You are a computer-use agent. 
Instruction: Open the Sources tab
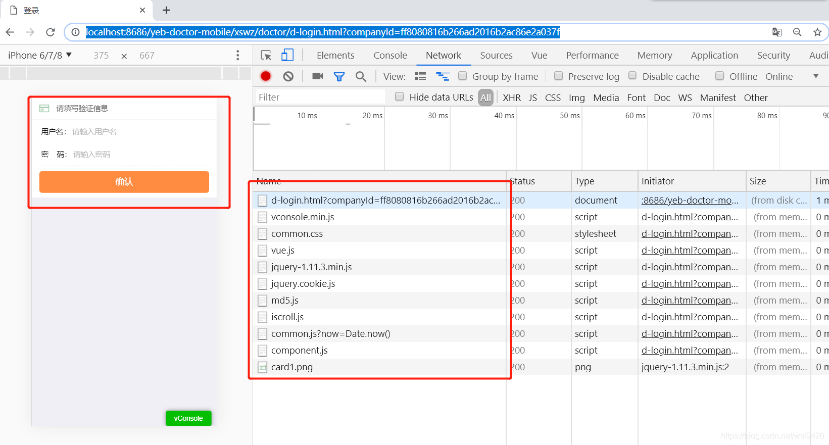click(x=496, y=56)
